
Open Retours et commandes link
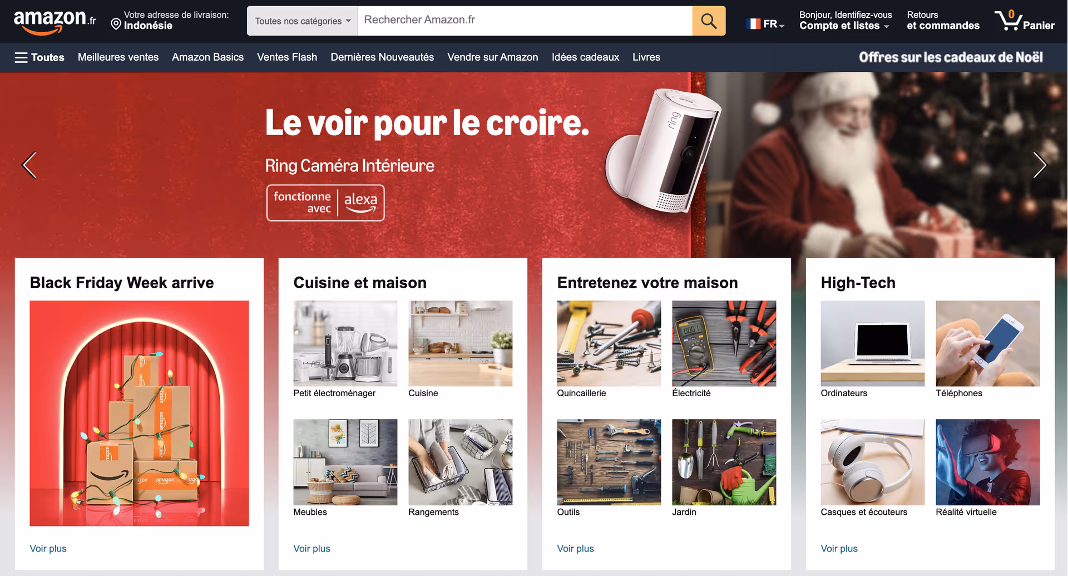point(943,21)
